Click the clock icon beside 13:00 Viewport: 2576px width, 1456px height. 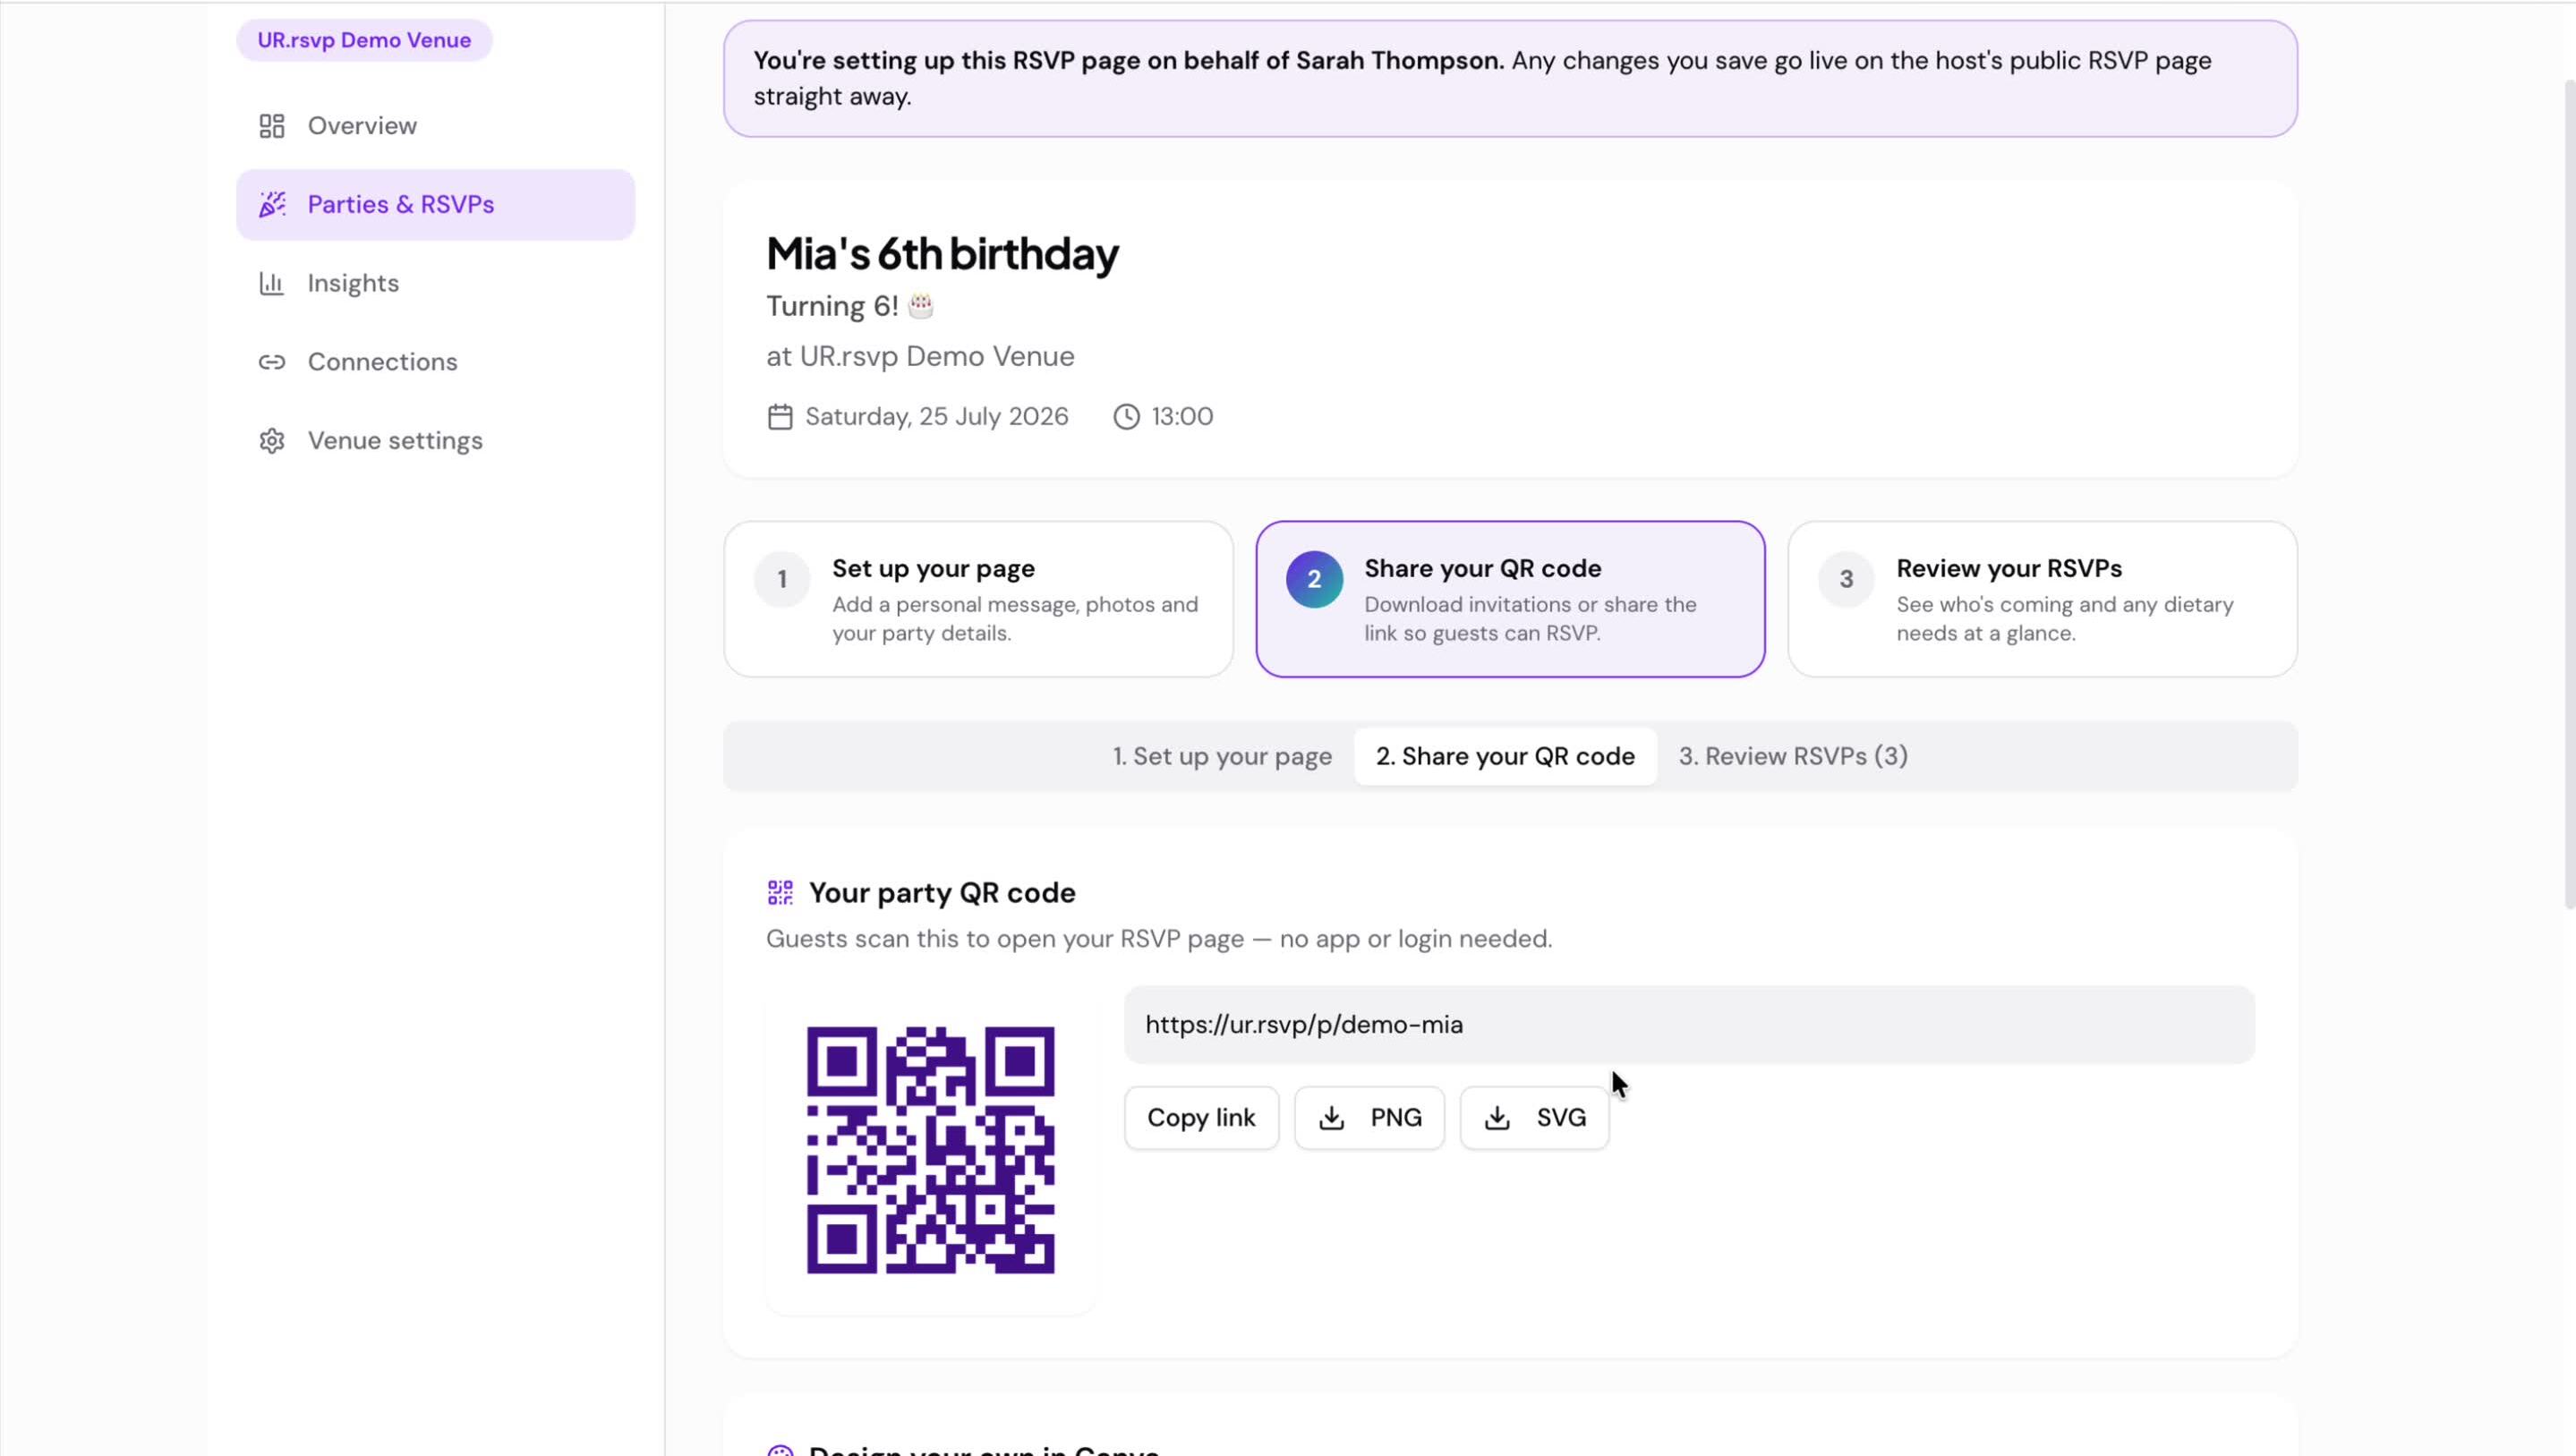tap(1127, 416)
